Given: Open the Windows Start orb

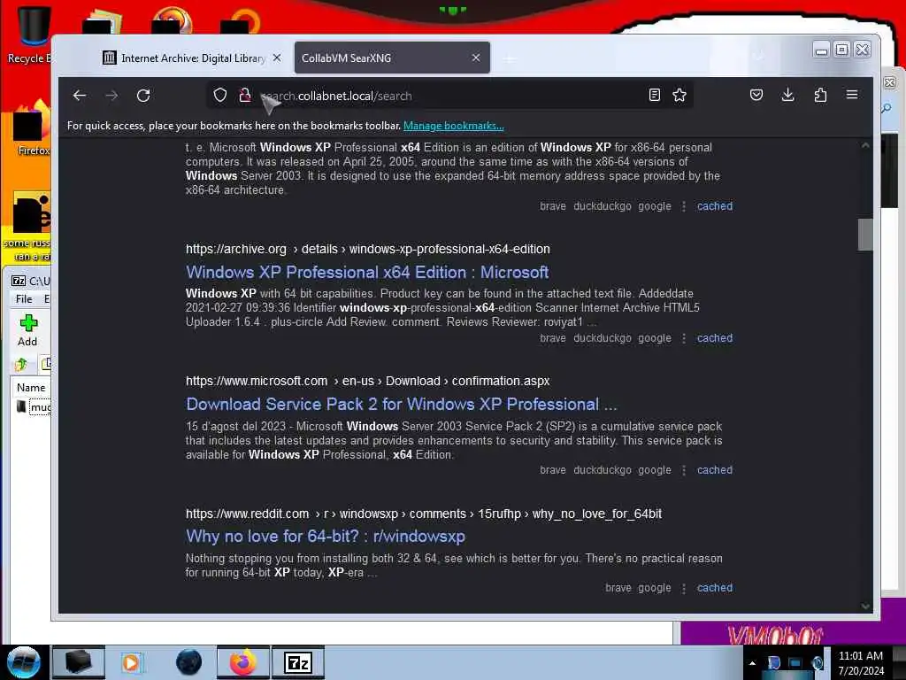Looking at the screenshot, I should click(x=24, y=662).
